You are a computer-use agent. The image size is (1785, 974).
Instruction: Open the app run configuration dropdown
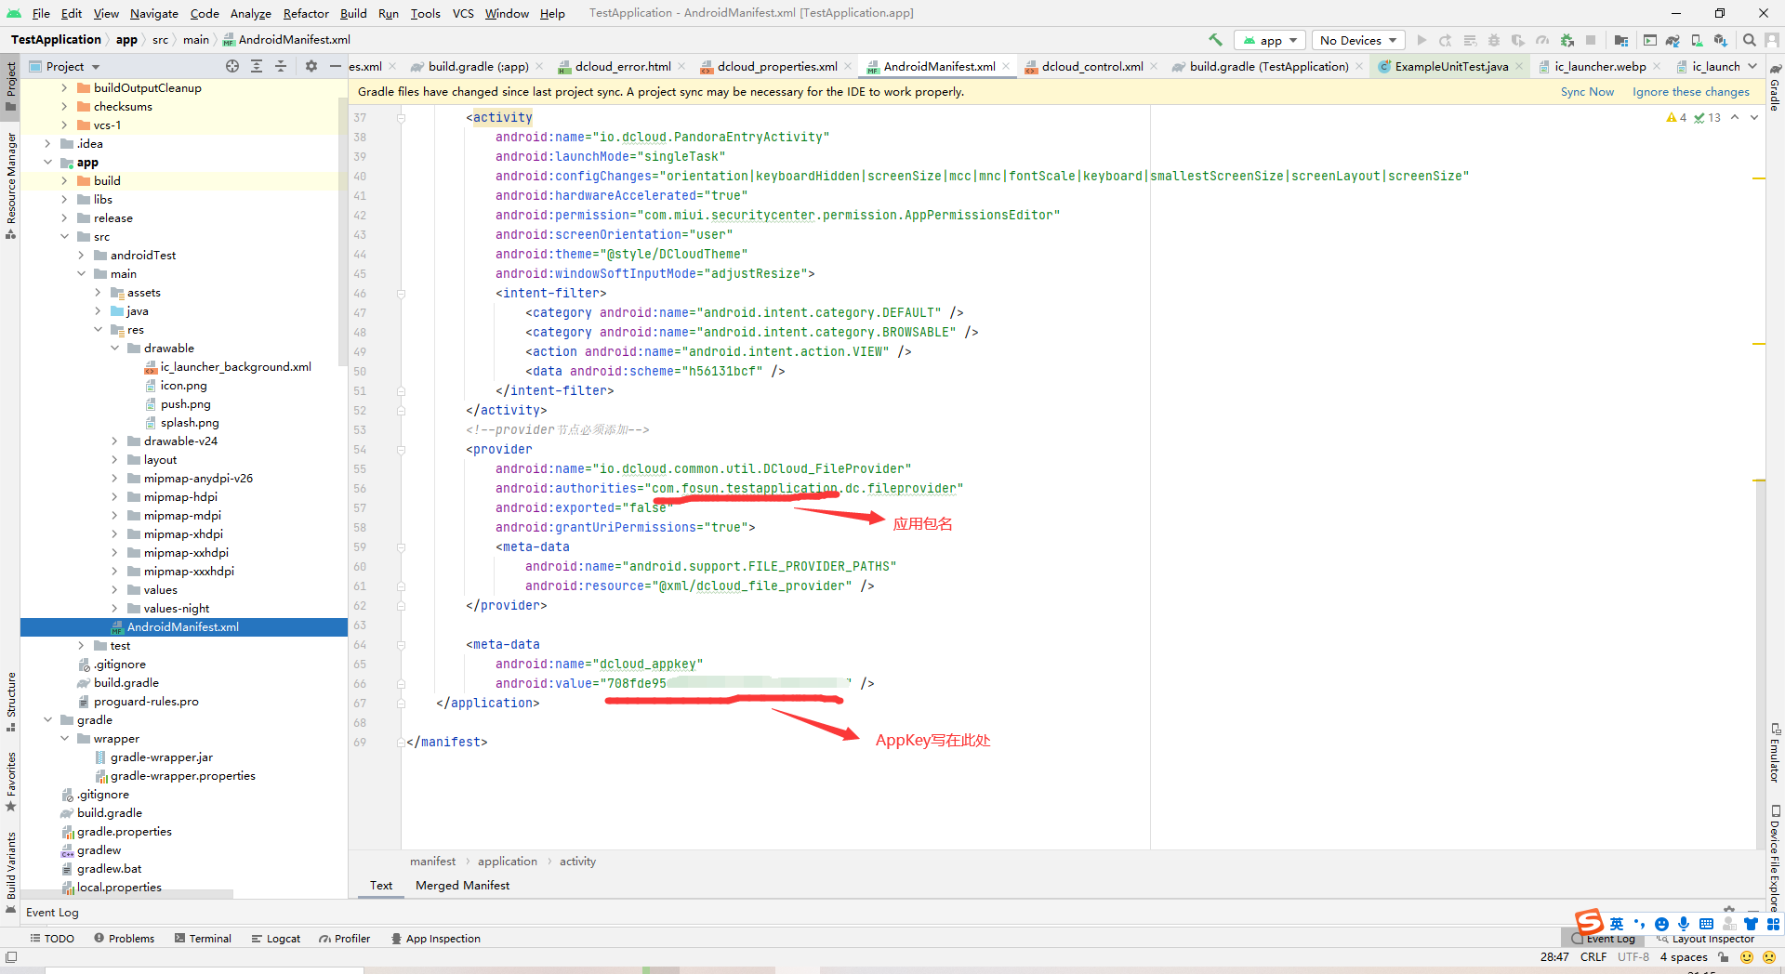coord(1270,40)
